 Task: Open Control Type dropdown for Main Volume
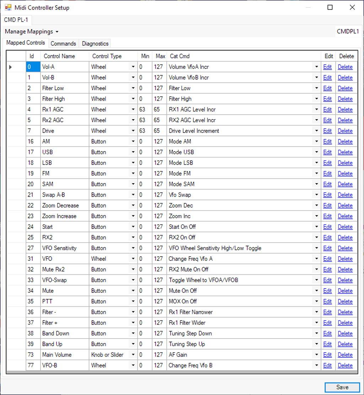pyautogui.click(x=133, y=355)
